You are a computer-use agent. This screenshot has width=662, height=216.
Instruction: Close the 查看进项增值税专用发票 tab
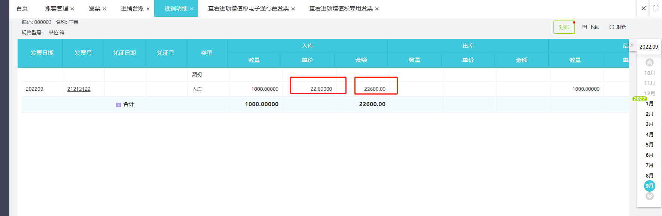click(377, 9)
